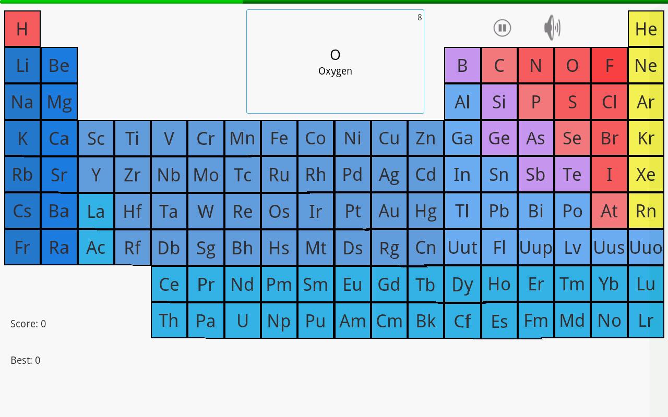668x417 pixels.
Task: Select the Lanthanum (La) tile
Action: 96,211
